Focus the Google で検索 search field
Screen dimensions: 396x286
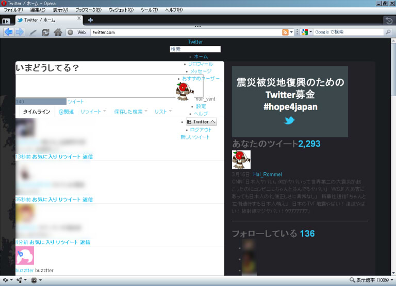pyautogui.click(x=349, y=32)
